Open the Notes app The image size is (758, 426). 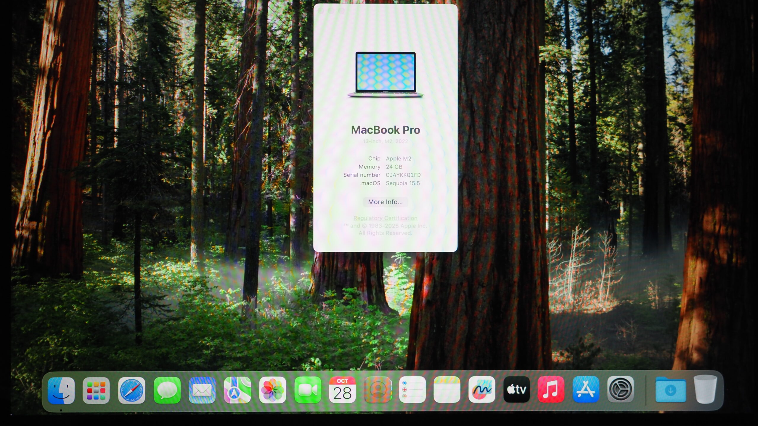447,390
